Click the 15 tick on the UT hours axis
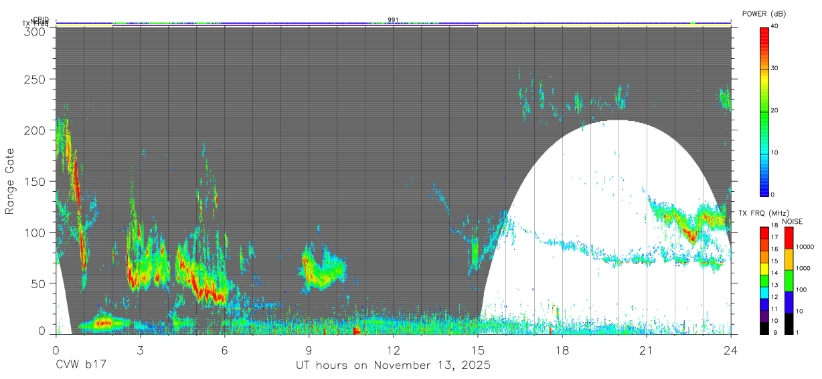 click(477, 350)
